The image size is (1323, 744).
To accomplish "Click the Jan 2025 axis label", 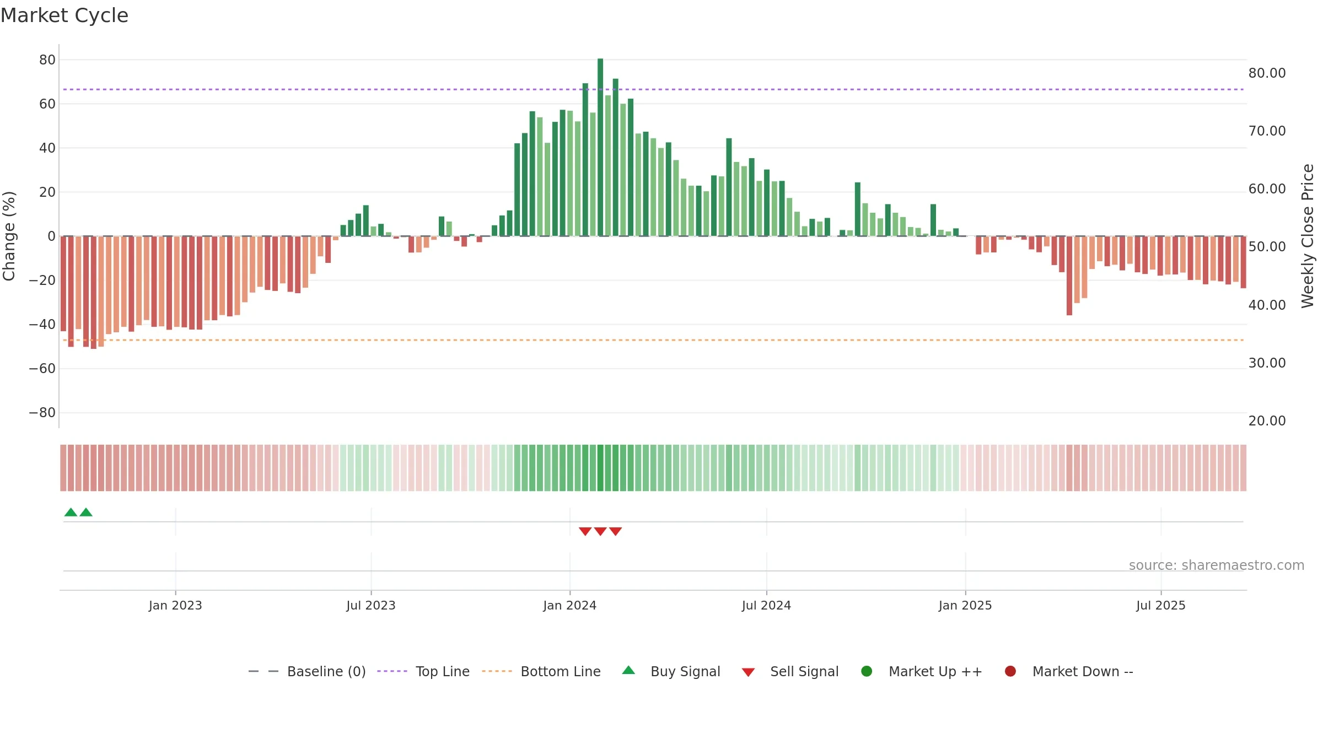I will click(x=965, y=605).
